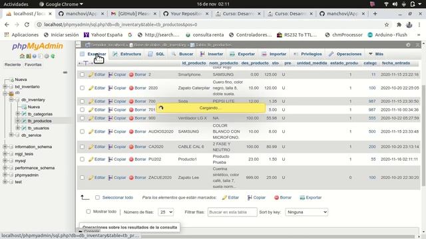This screenshot has height=239, width=426.
Task: Click Chrome address bar
Action: pyautogui.click(x=209, y=25)
